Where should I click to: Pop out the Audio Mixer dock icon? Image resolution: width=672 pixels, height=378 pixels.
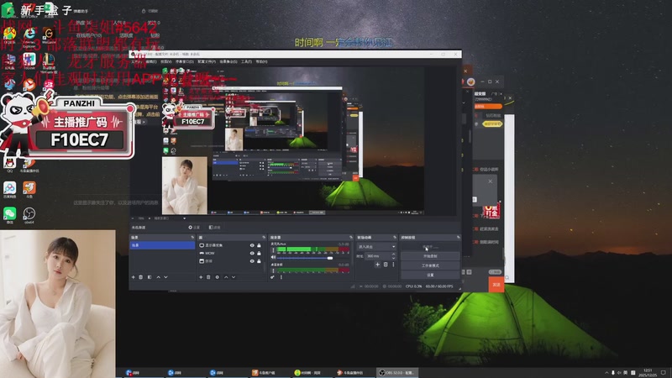click(351, 238)
